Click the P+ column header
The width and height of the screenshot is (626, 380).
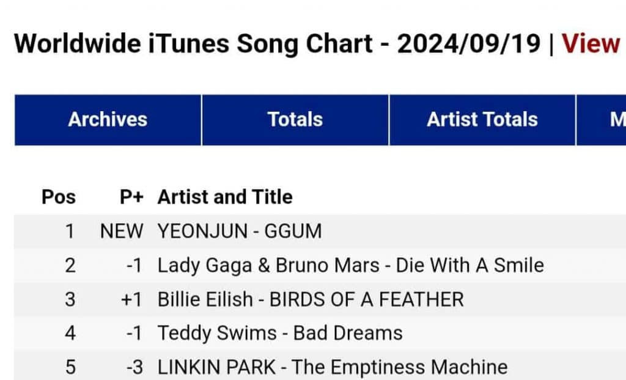point(131,197)
